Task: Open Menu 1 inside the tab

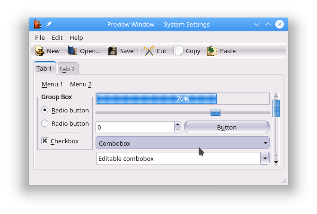Action: click(x=52, y=84)
